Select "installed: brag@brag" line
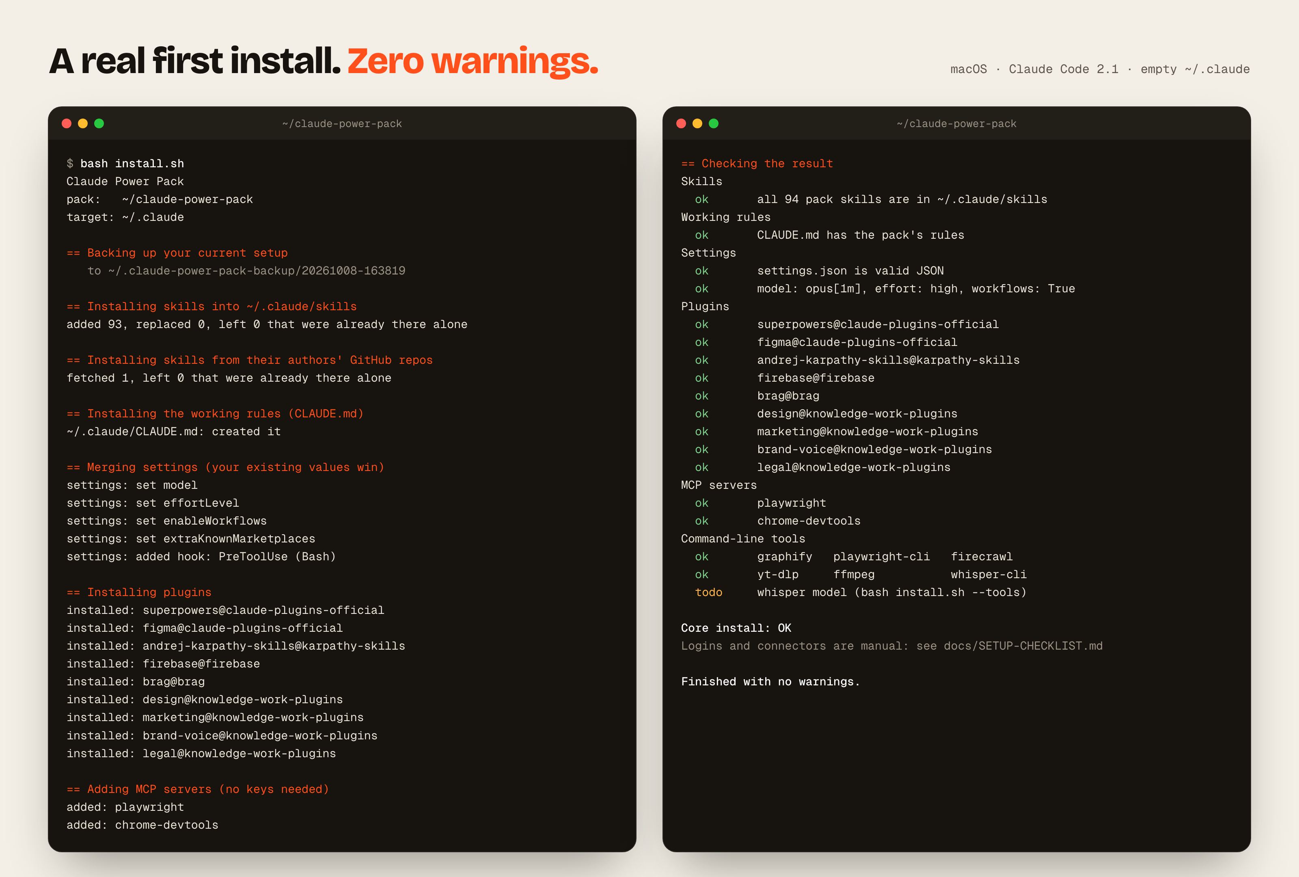This screenshot has height=877, width=1299. tap(136, 682)
